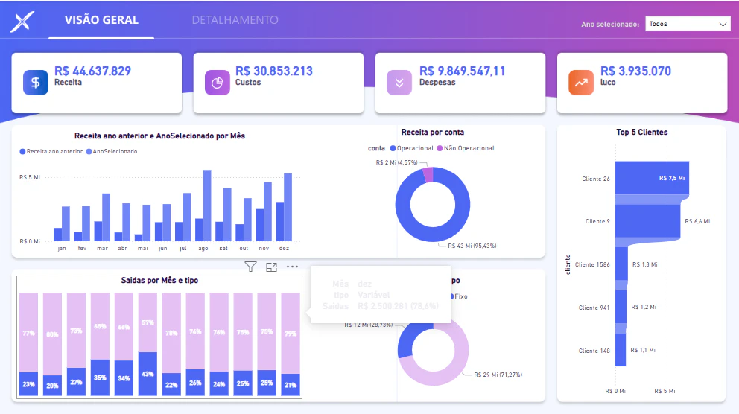This screenshot has height=414, width=739.
Task: Select the Operacional donut segment
Action: click(433, 234)
